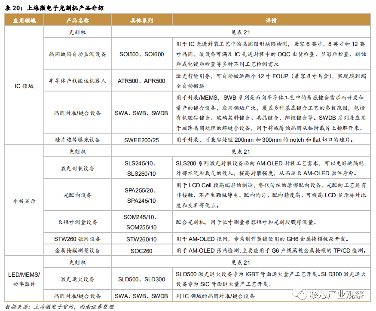This screenshot has height=311, width=376.
Task: Click the SPA255/20、SPA245/10 series cell
Action: point(141,195)
